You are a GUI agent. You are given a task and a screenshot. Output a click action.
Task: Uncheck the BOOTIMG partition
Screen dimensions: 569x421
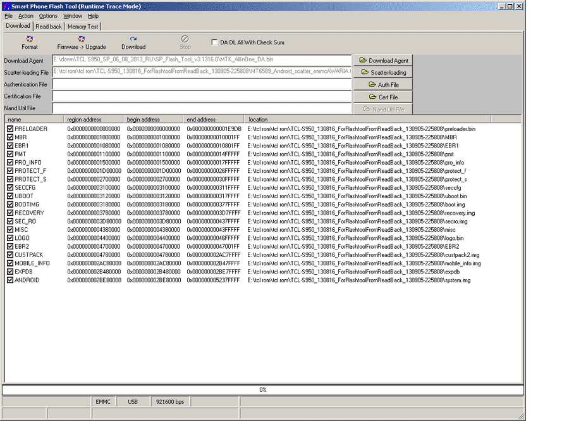(10, 204)
